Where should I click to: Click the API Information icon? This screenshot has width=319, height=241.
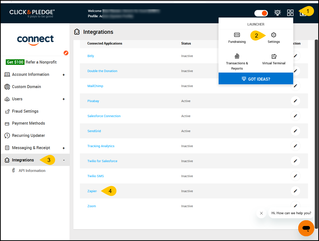pos(14,170)
